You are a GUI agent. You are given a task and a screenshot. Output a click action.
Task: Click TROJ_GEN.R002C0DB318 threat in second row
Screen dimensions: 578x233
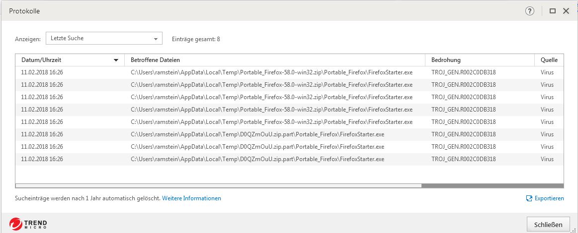pyautogui.click(x=463, y=85)
